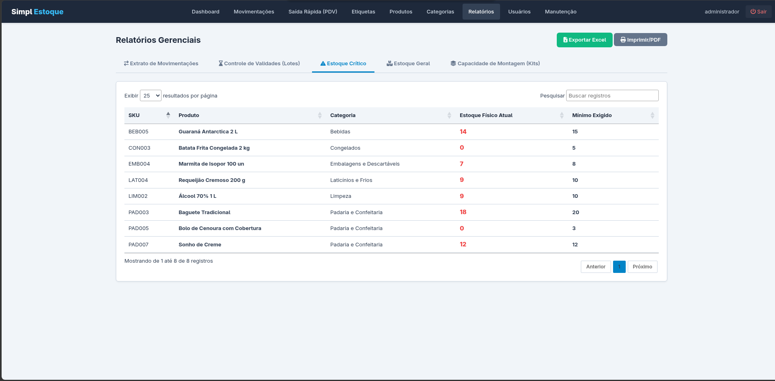775x381 pixels.
Task: Click stock value 14 for Guaraná Antarctica
Action: click(x=463, y=132)
